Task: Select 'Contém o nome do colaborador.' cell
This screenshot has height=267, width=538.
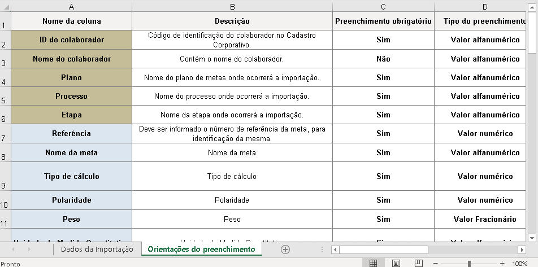Action: [232, 59]
